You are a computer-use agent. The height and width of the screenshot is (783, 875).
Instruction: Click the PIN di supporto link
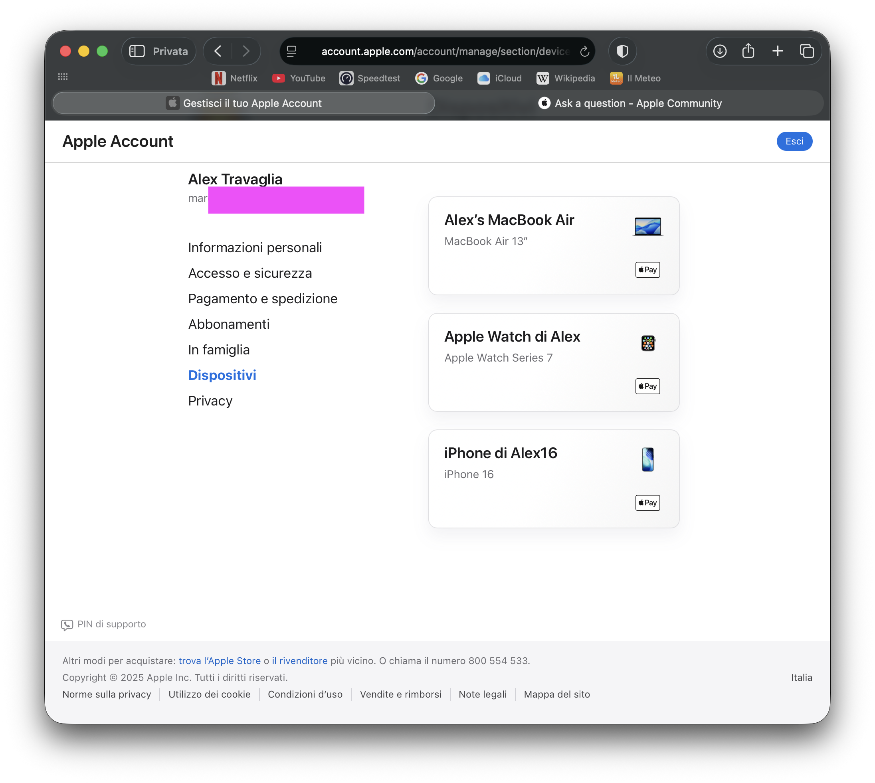(x=111, y=624)
